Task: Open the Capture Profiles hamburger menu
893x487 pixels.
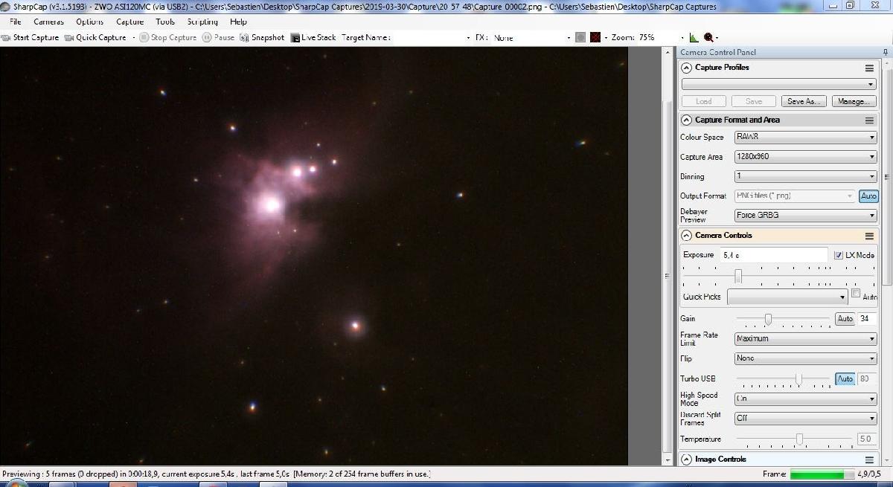Action: (868, 68)
